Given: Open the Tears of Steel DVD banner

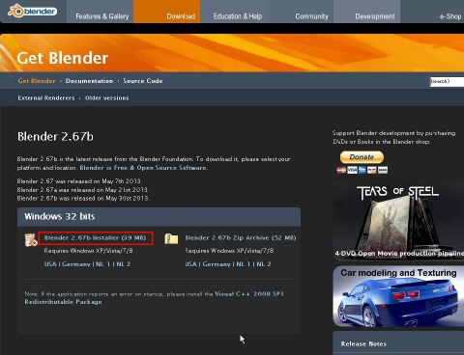Looking at the screenshot, I should coord(398,220).
